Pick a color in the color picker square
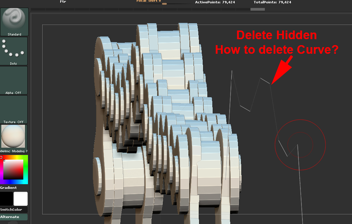Viewport: 352px width, 224px height. [x=13, y=169]
